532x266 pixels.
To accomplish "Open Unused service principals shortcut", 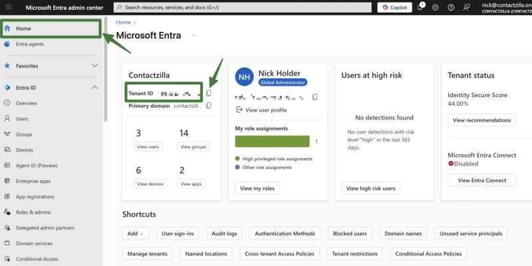I will tap(471, 233).
